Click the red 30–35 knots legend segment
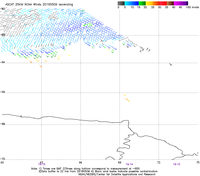 click(x=163, y=3)
